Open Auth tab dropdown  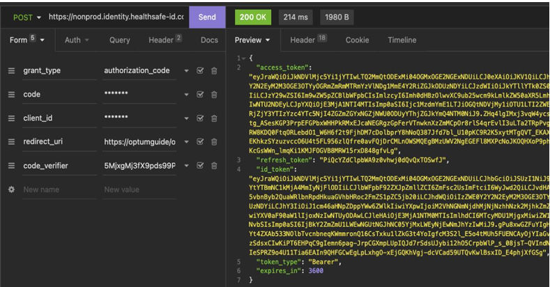pos(77,40)
